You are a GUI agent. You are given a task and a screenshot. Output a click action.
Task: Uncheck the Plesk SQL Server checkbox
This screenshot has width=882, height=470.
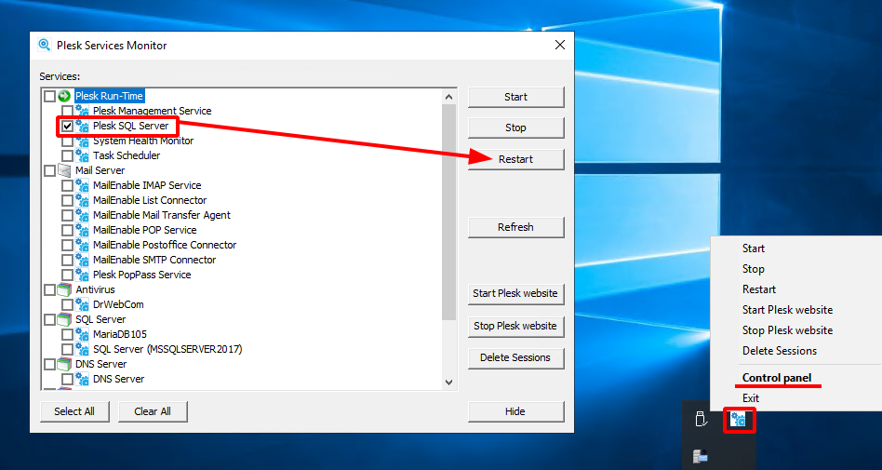tap(67, 126)
